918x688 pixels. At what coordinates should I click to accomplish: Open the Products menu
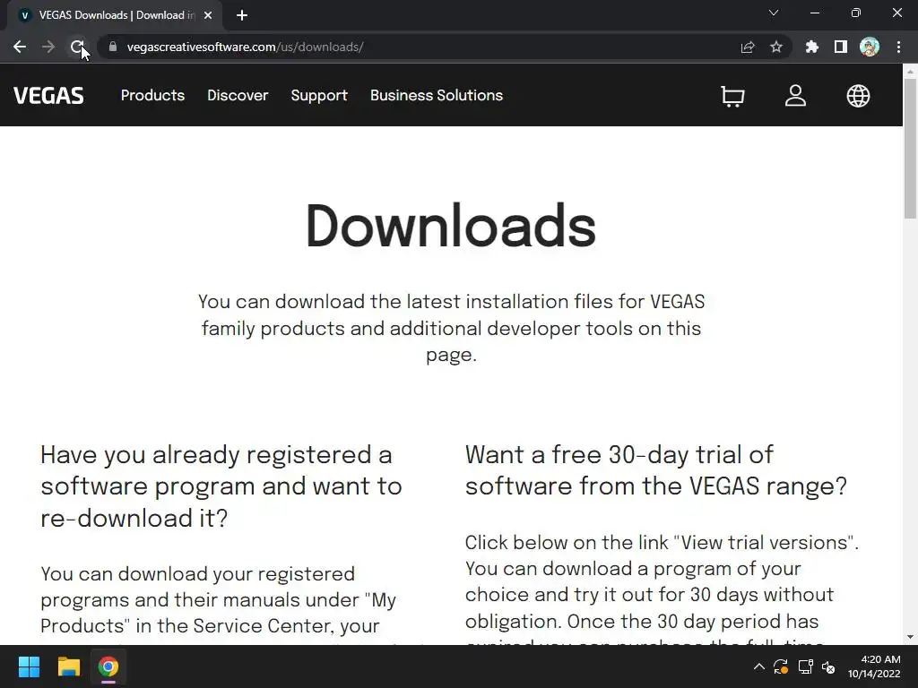[x=152, y=95]
